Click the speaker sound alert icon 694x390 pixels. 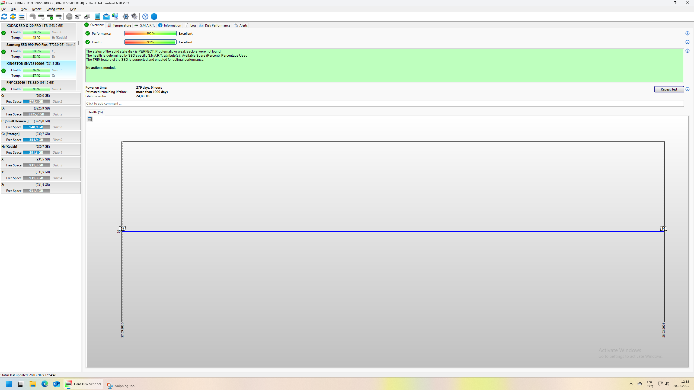click(x=135, y=17)
